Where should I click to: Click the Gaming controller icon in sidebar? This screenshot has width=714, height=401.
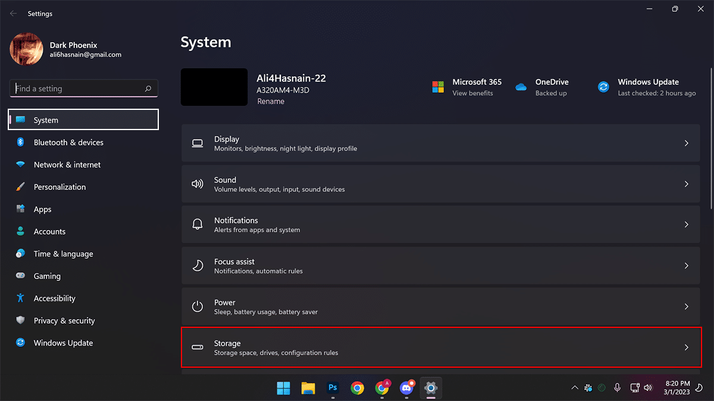coord(20,276)
